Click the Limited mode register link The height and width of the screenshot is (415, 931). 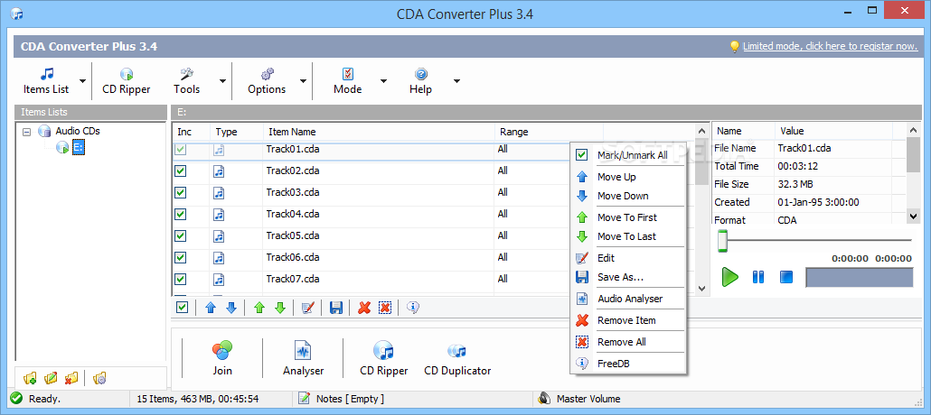click(830, 46)
